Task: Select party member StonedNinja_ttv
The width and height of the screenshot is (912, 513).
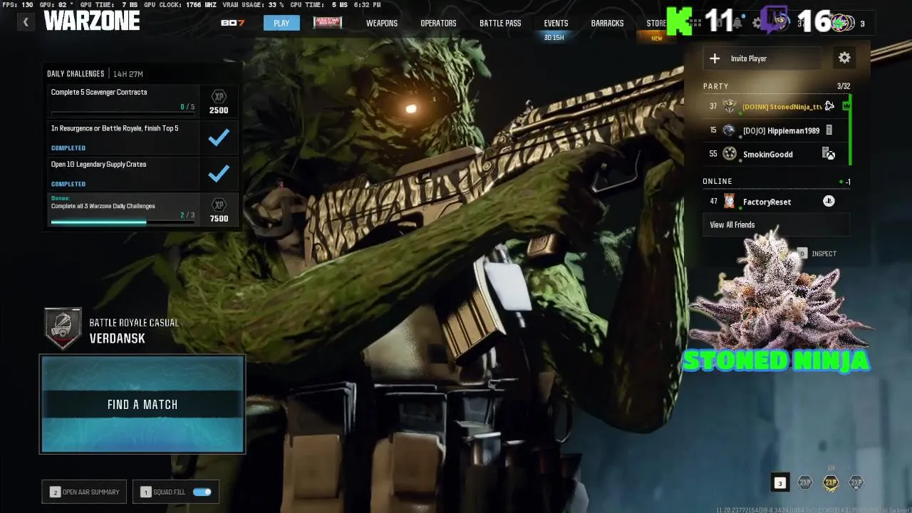Action: [x=775, y=106]
